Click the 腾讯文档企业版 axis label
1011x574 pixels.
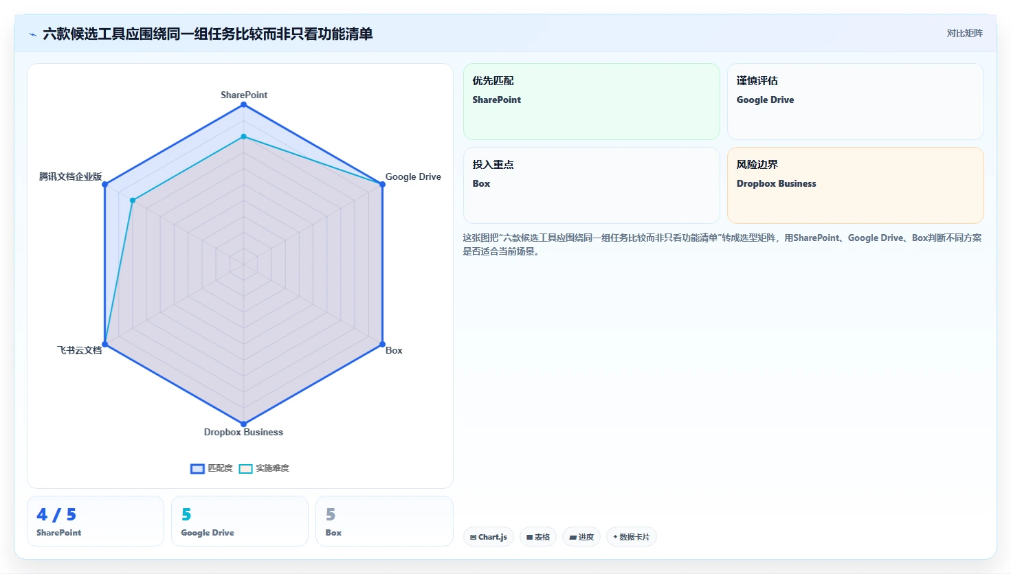click(x=70, y=176)
